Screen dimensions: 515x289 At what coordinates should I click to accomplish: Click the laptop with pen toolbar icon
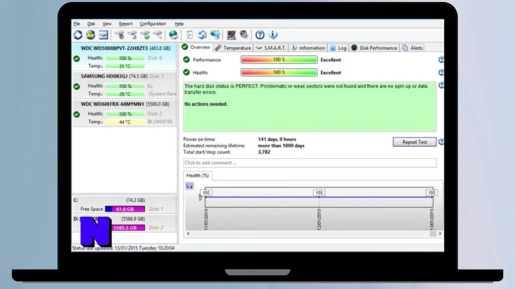click(231, 35)
